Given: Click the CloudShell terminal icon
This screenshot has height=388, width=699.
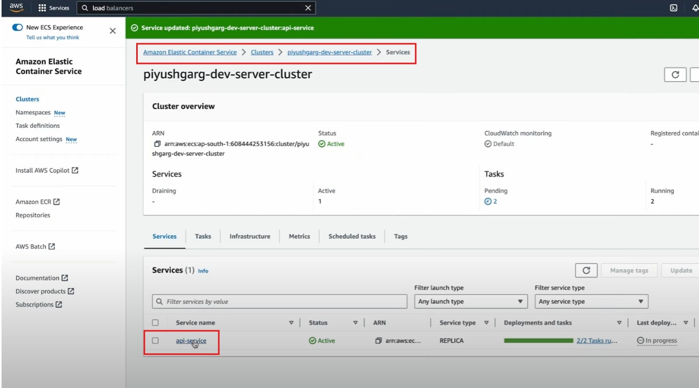Looking at the screenshot, I should pyautogui.click(x=673, y=8).
